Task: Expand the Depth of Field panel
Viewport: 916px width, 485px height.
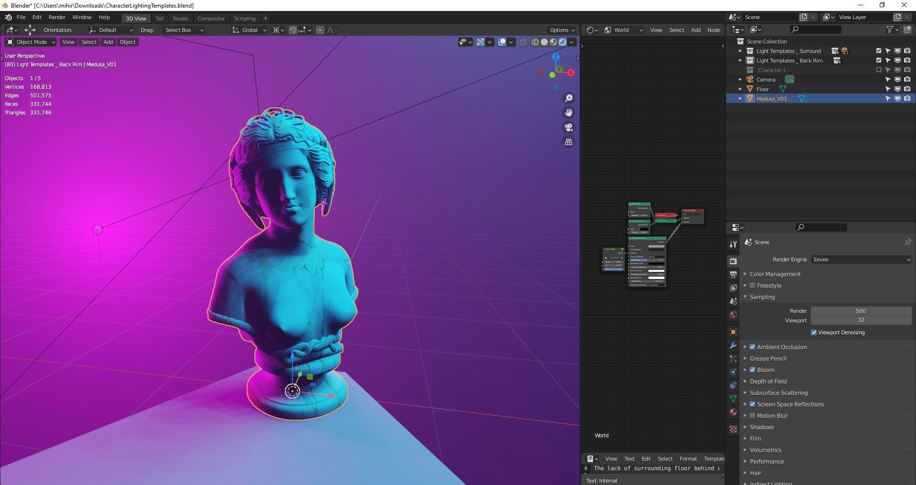Action: tap(745, 382)
